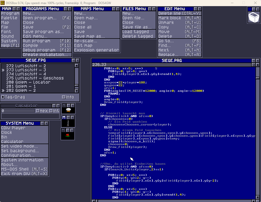Click the maximize box in SIEGE.PRG editor

pos(253,65)
